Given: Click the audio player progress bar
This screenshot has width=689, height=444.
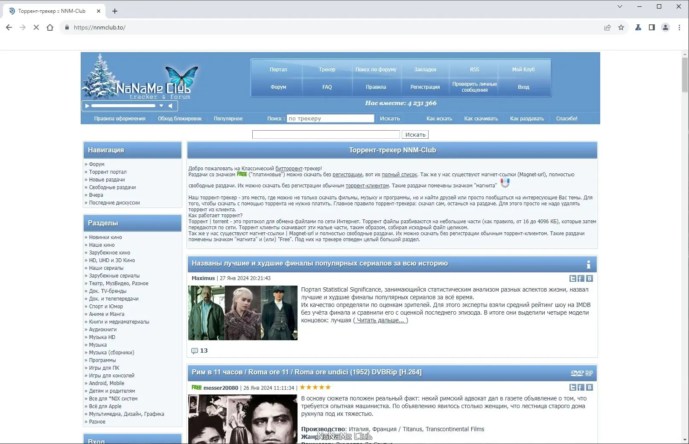Looking at the screenshot, I should [x=124, y=105].
